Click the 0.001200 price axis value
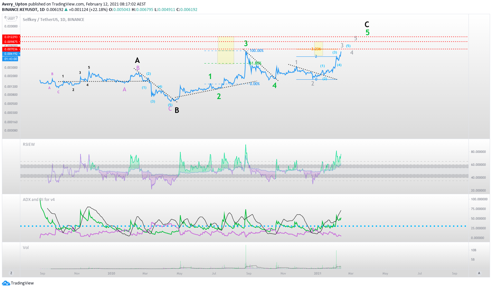492x289 pixels. point(11,87)
